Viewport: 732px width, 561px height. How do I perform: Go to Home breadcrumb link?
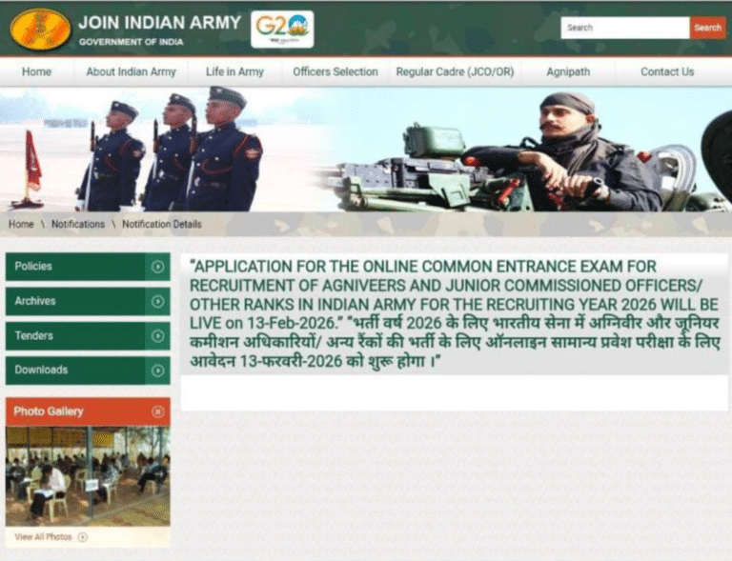[21, 225]
